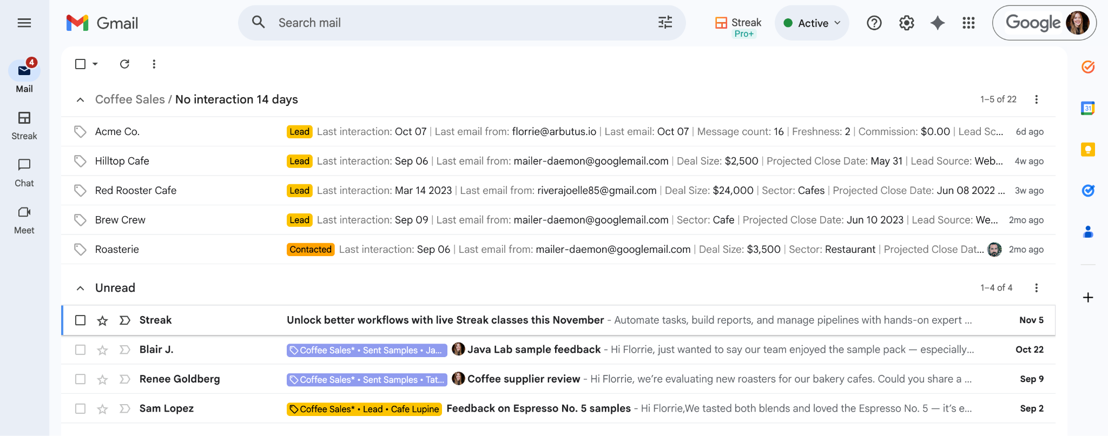1108x436 pixels.
Task: Click the Search mail field
Action: [x=462, y=23]
